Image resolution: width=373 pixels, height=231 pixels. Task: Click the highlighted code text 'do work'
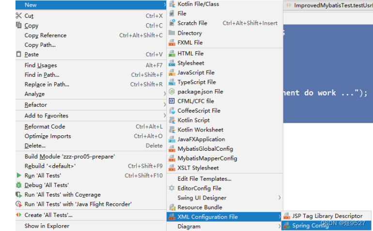click(320, 93)
